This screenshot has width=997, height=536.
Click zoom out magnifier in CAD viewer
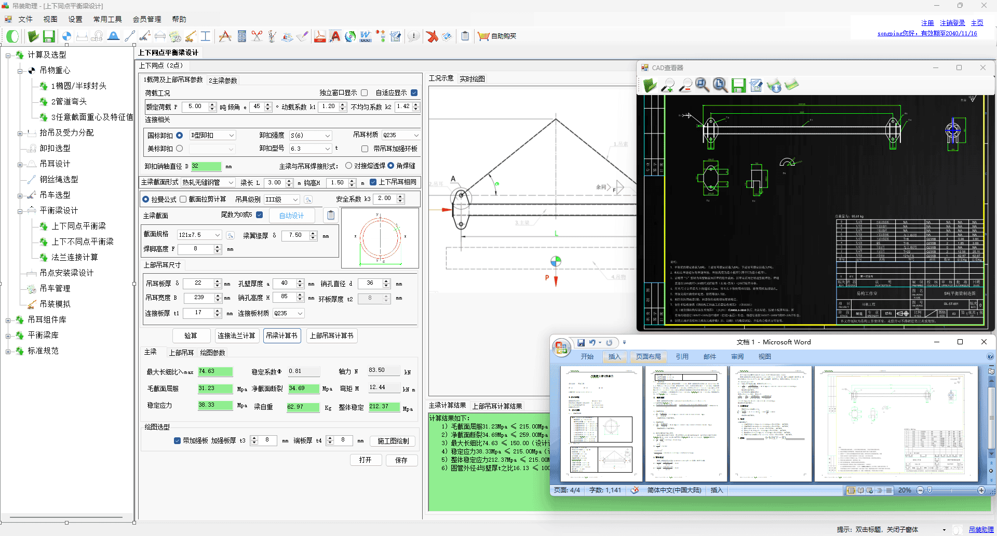pos(685,85)
